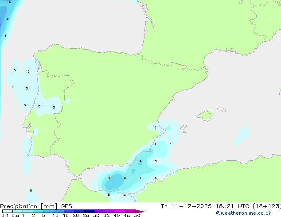
Task: Click the date text "11-12-2025"
Action: (x=191, y=206)
